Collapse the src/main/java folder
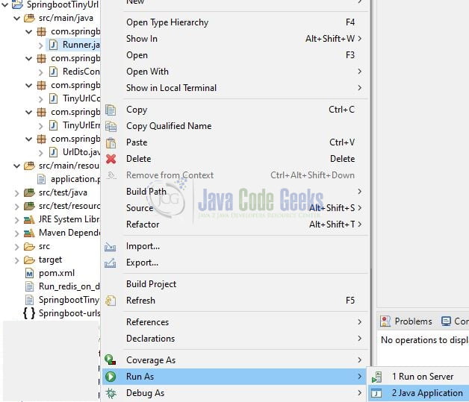 [16, 18]
